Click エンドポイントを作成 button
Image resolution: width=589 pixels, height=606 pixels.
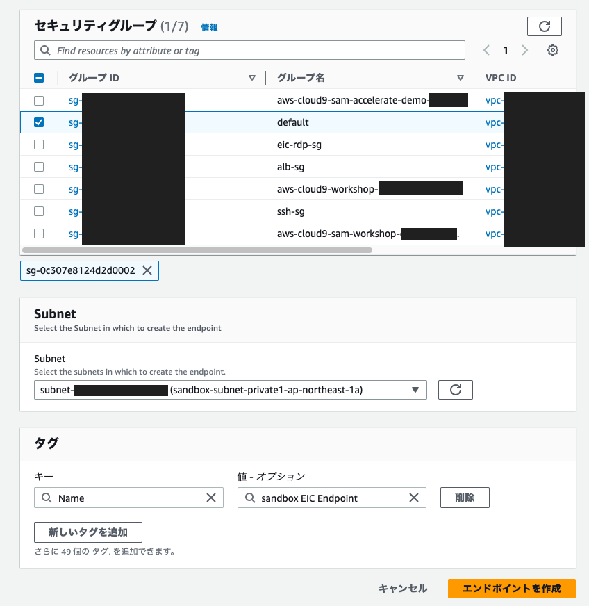512,588
